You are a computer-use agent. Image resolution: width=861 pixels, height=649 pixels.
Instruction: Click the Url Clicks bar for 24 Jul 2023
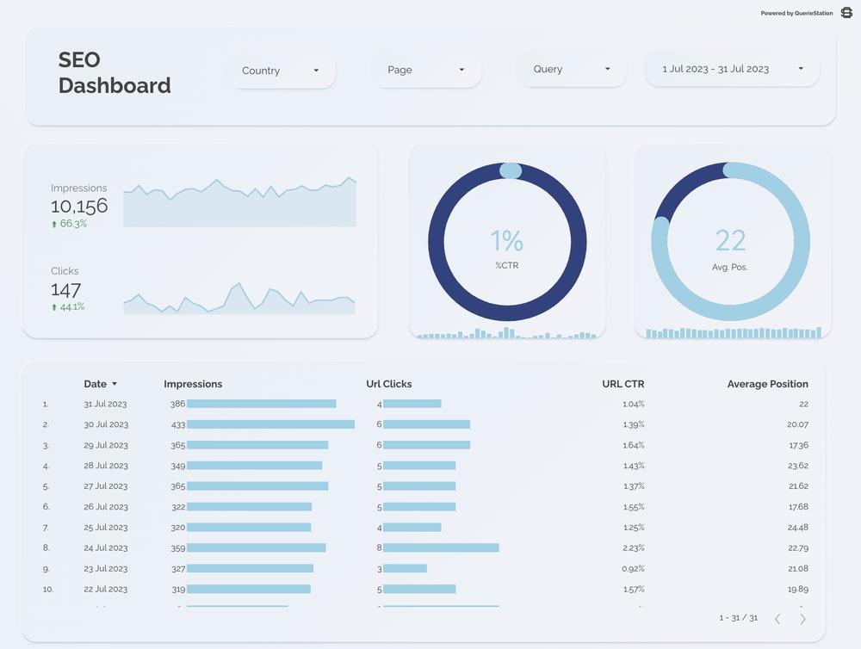(x=441, y=548)
